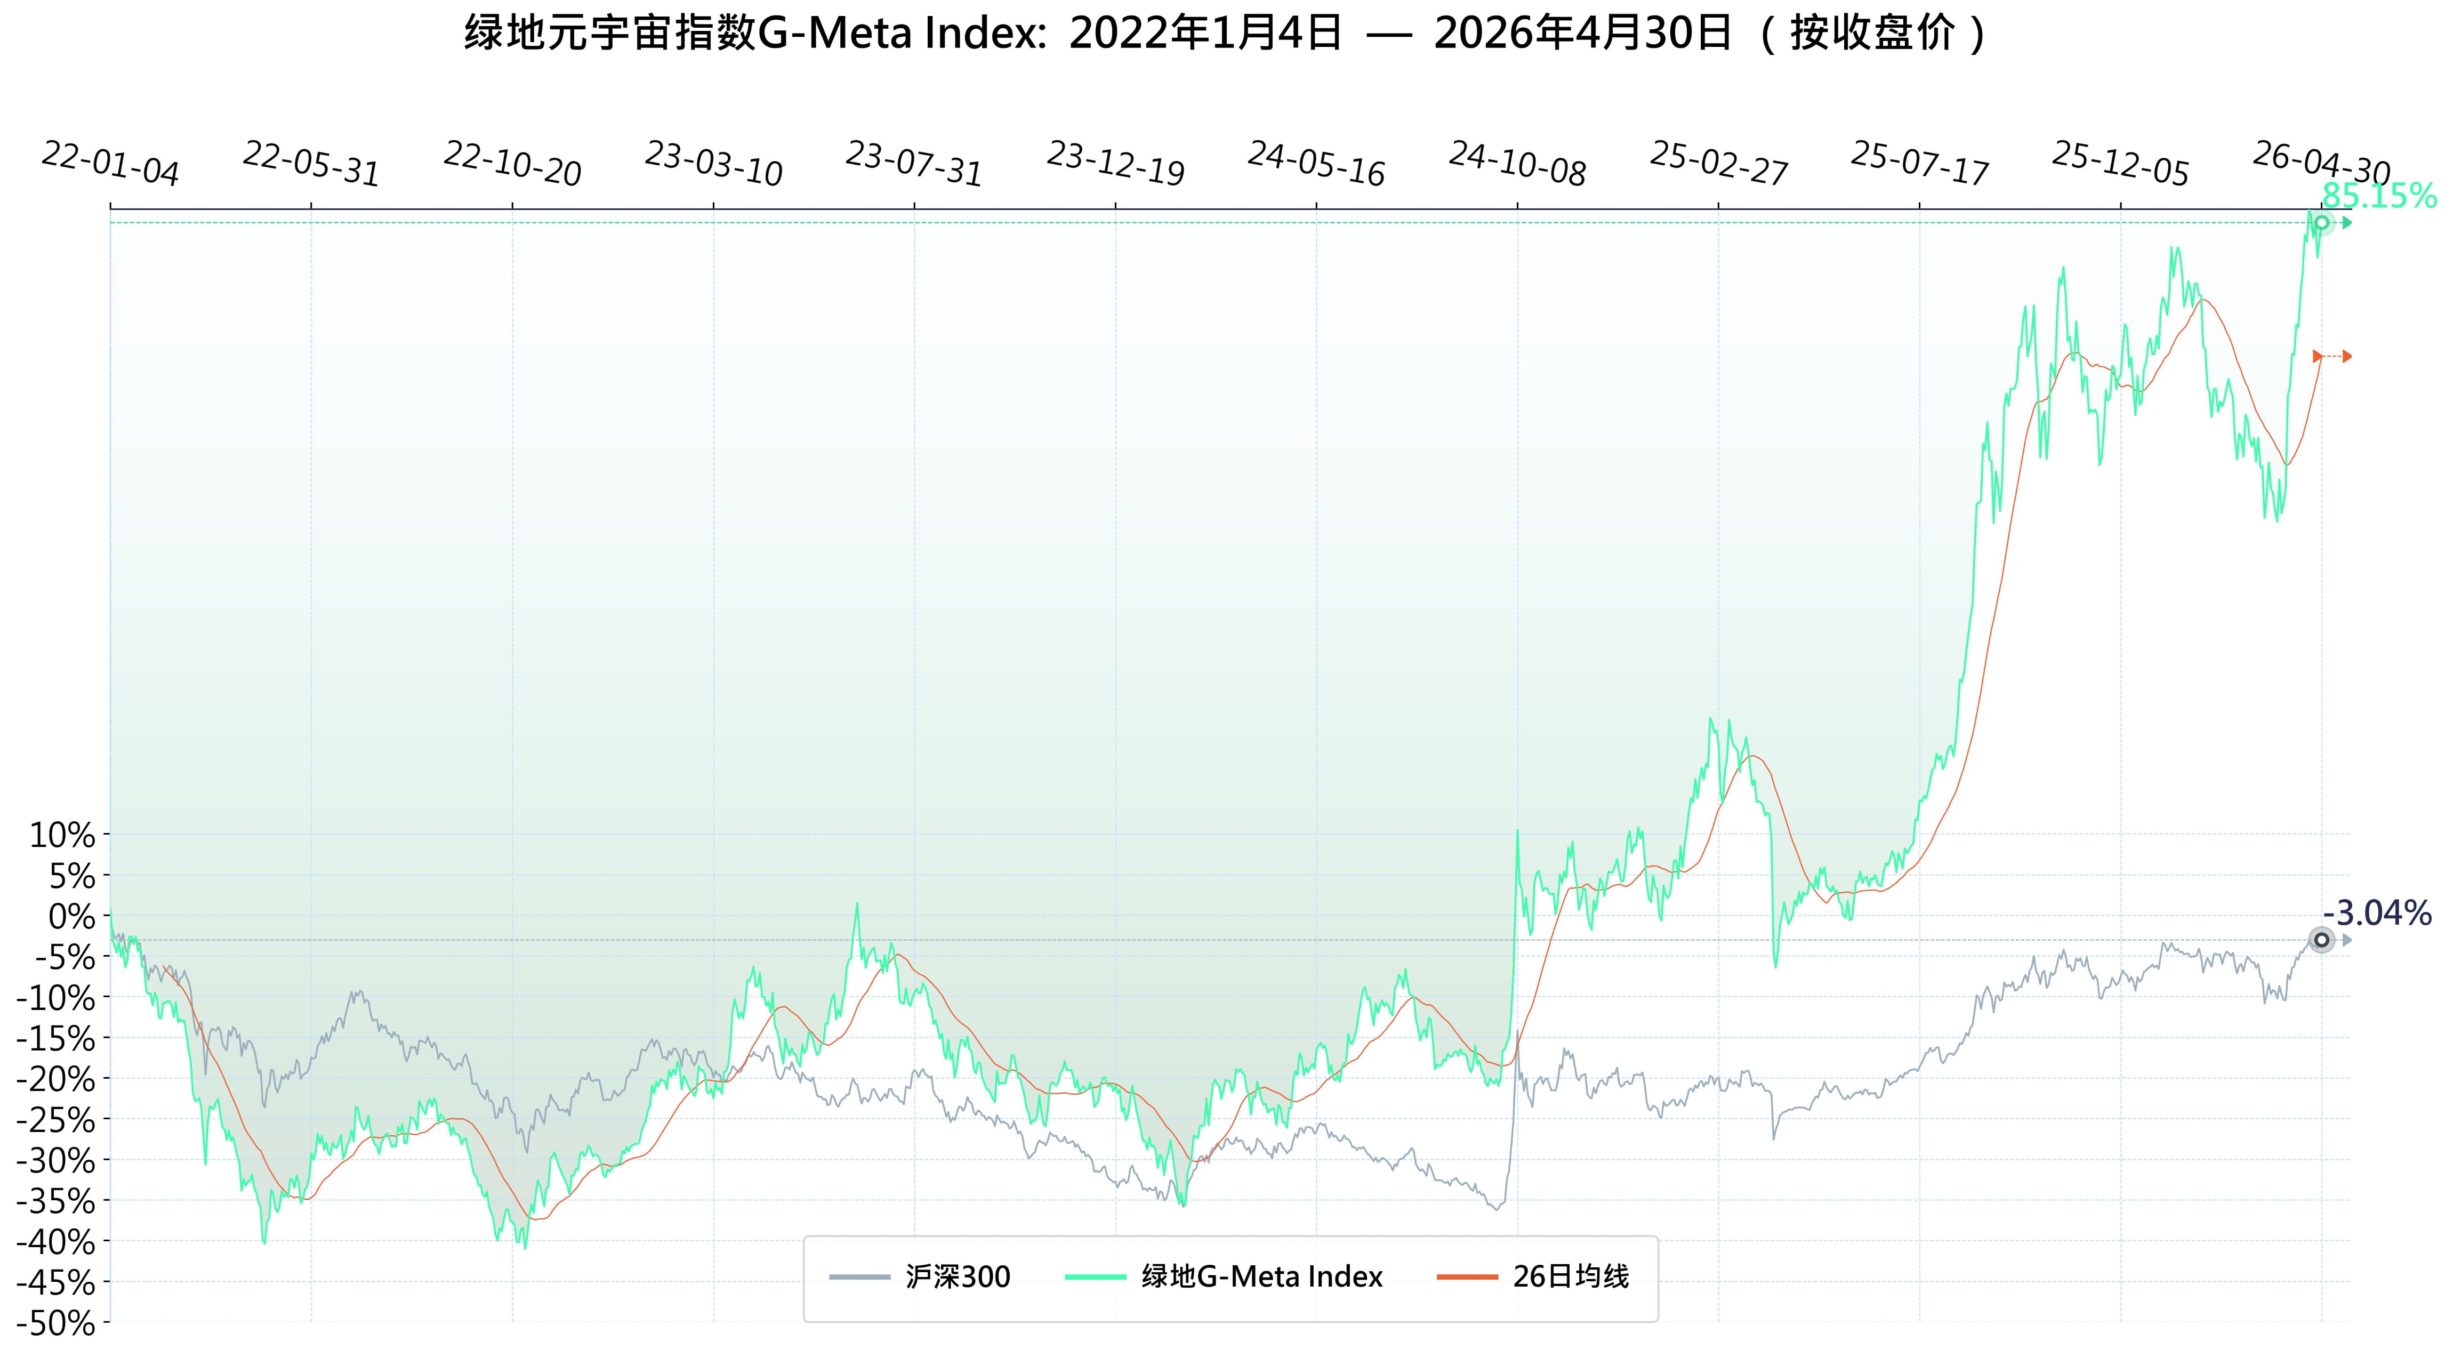The width and height of the screenshot is (2453, 1358).
Task: Click the 沪深300 legend line swatch
Action: click(859, 1277)
